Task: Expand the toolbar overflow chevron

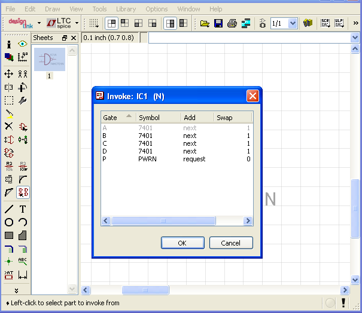Action: click(356, 23)
